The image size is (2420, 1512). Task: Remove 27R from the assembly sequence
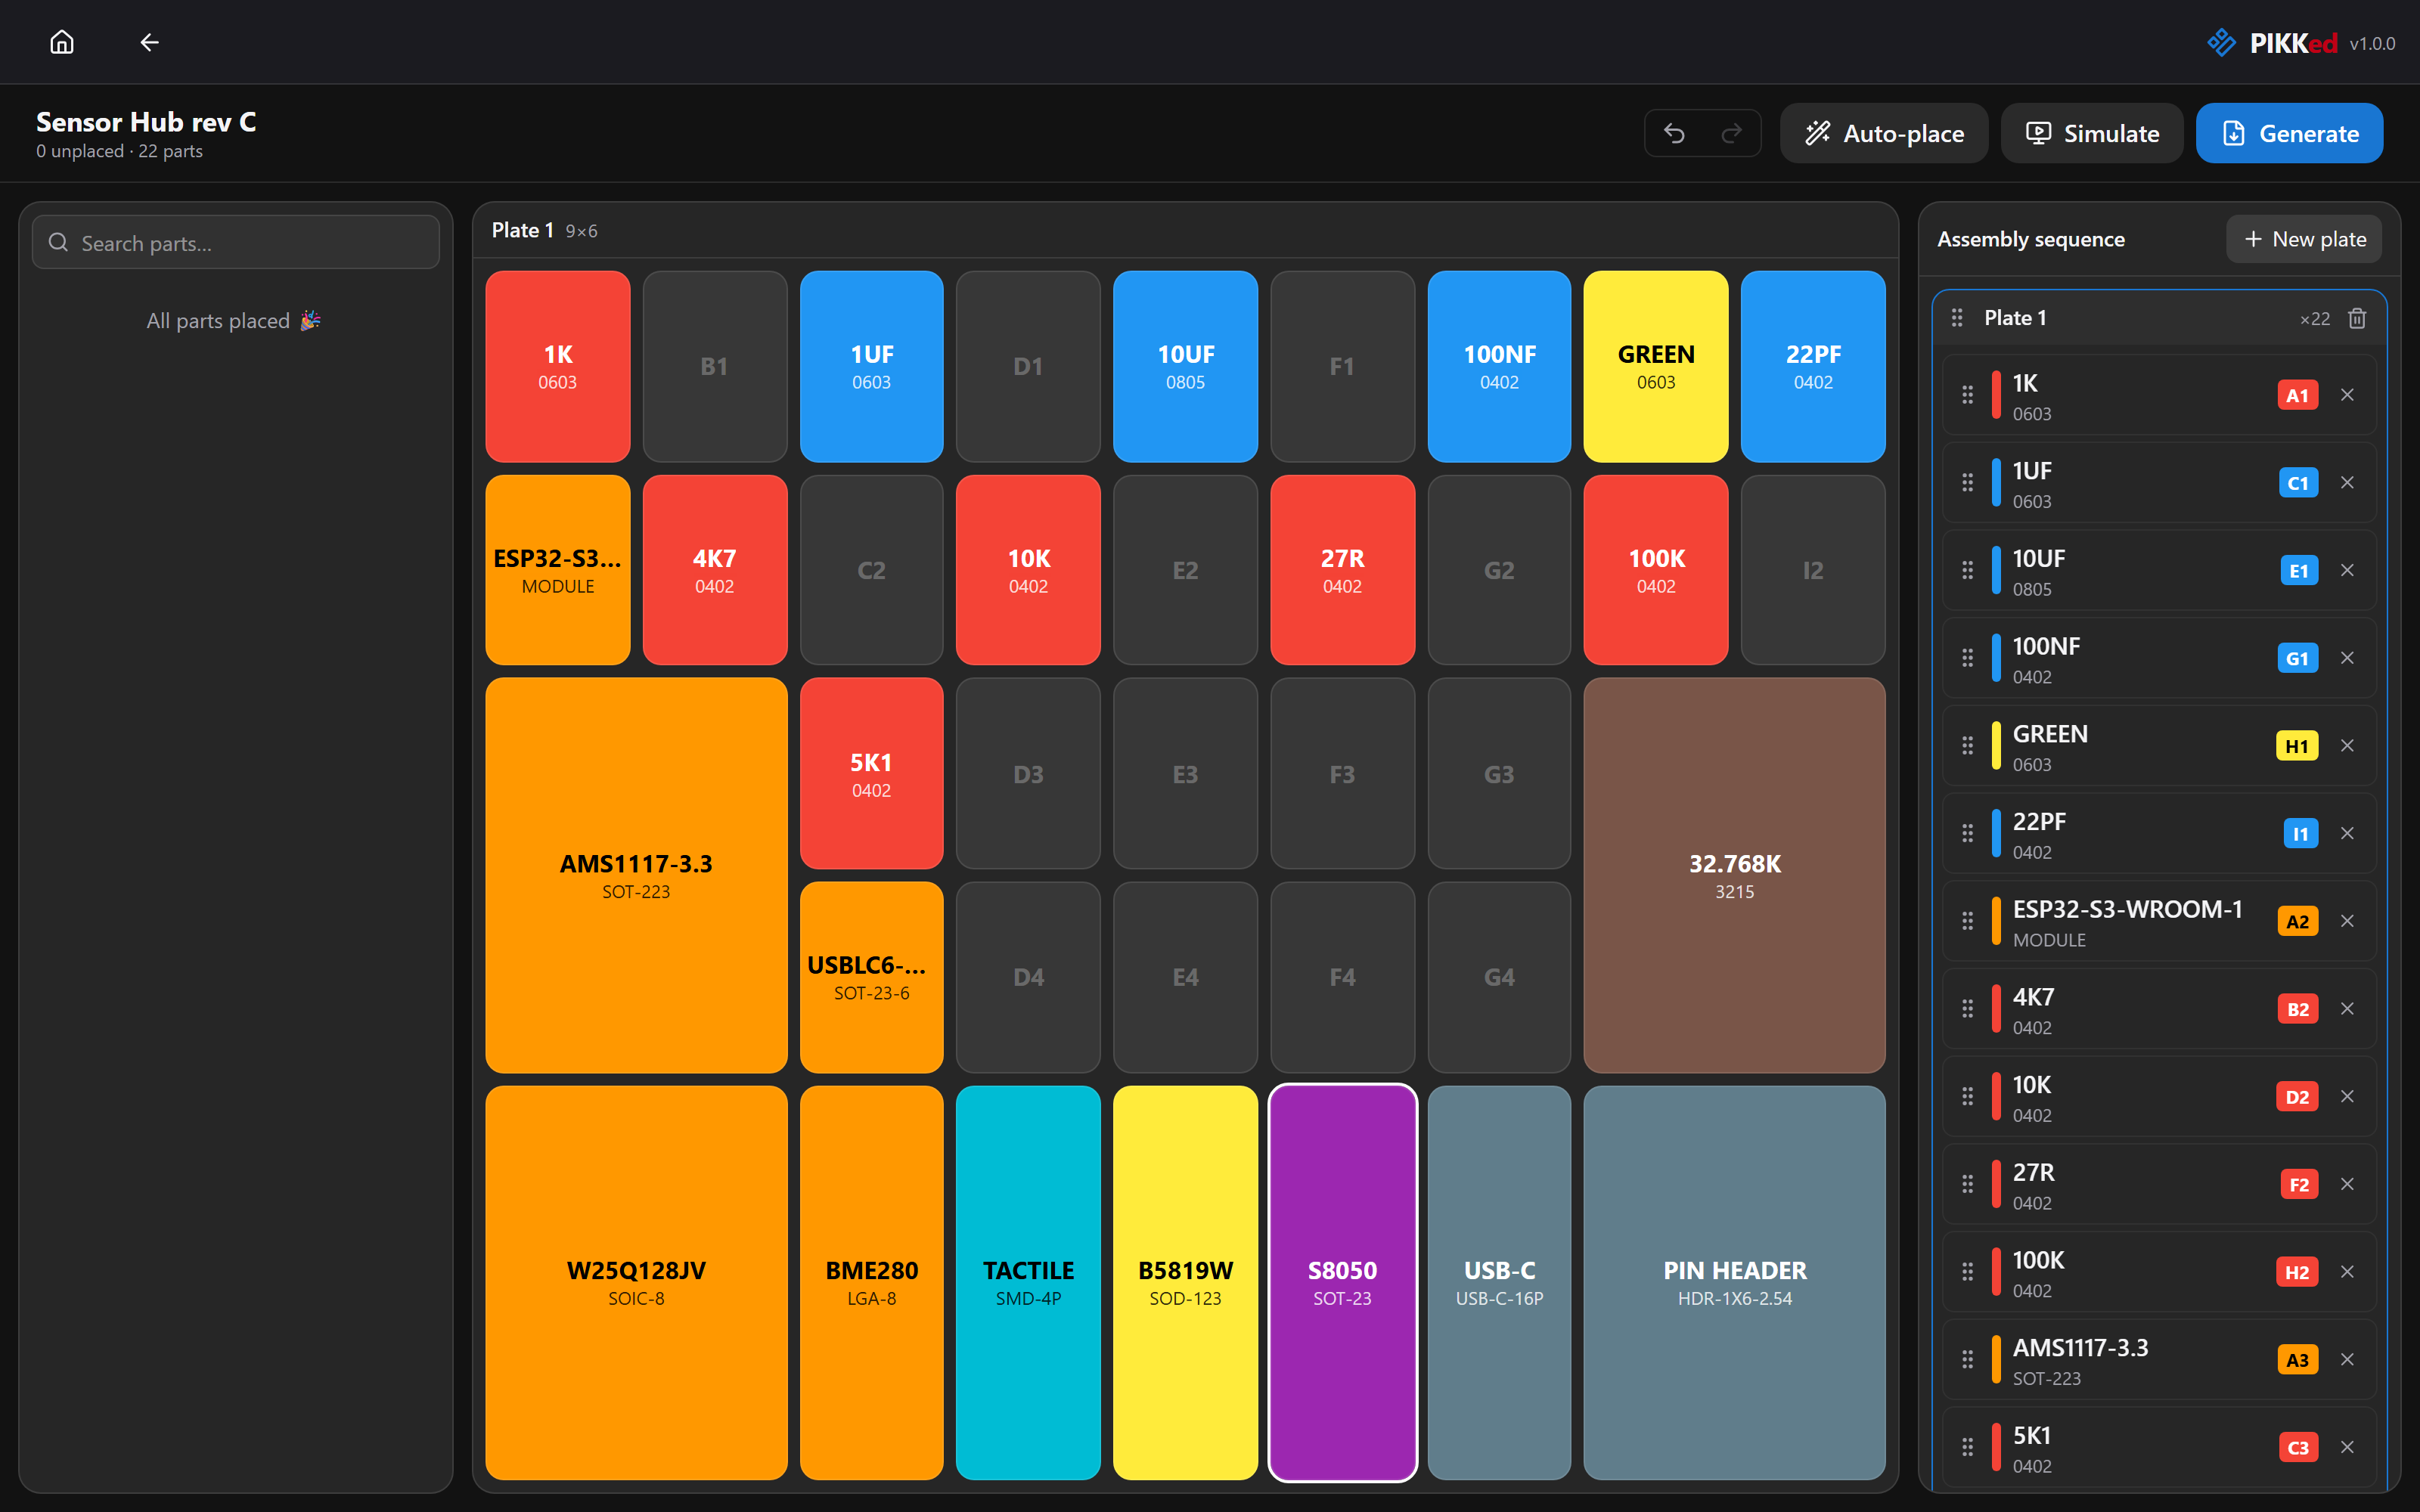(x=2347, y=1184)
